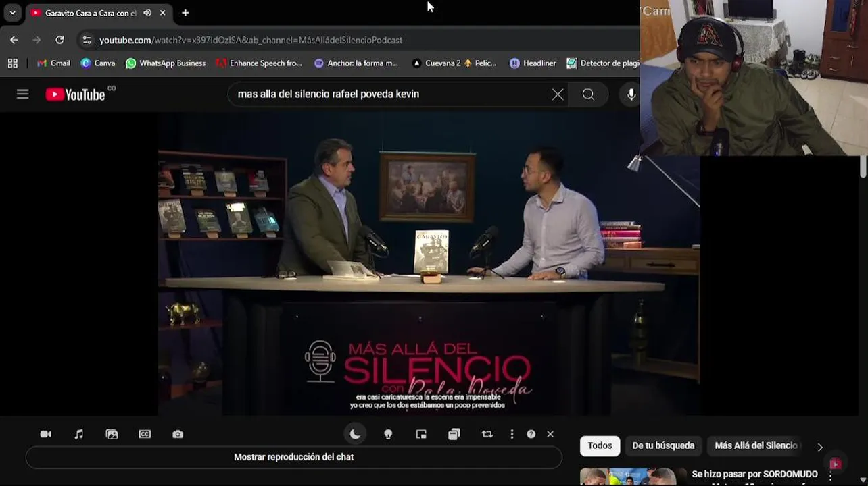Mute the tab via its speaker icon
Screen dimensions: 868x486
[147, 13]
